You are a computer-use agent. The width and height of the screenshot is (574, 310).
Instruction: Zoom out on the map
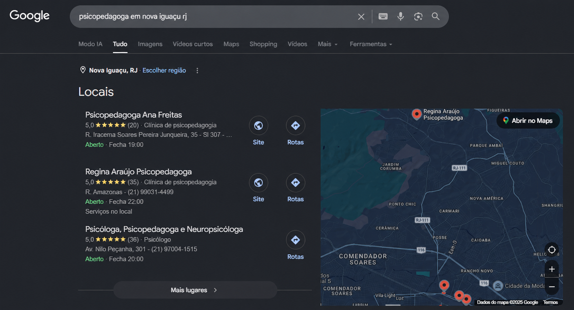pos(552,286)
